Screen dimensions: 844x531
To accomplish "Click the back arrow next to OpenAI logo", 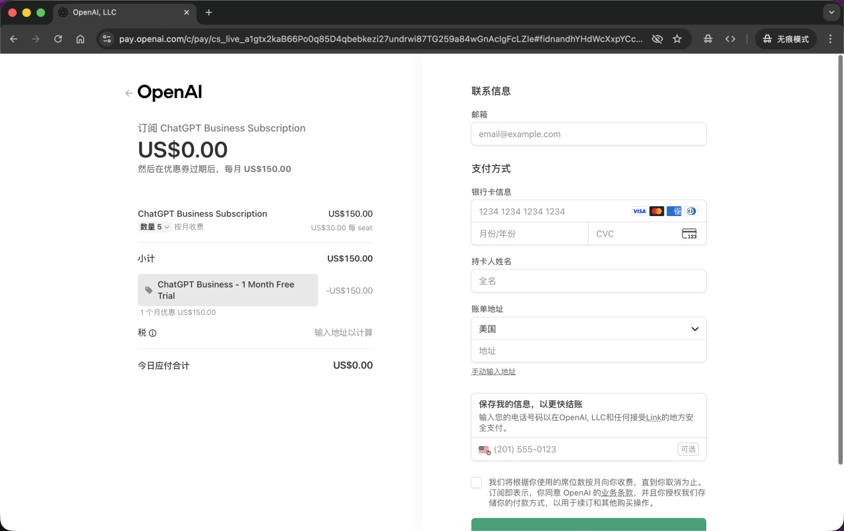I will pyautogui.click(x=129, y=94).
